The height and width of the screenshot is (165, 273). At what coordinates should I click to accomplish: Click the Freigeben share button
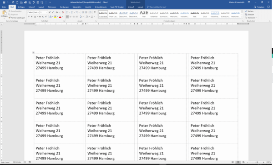coord(259,7)
